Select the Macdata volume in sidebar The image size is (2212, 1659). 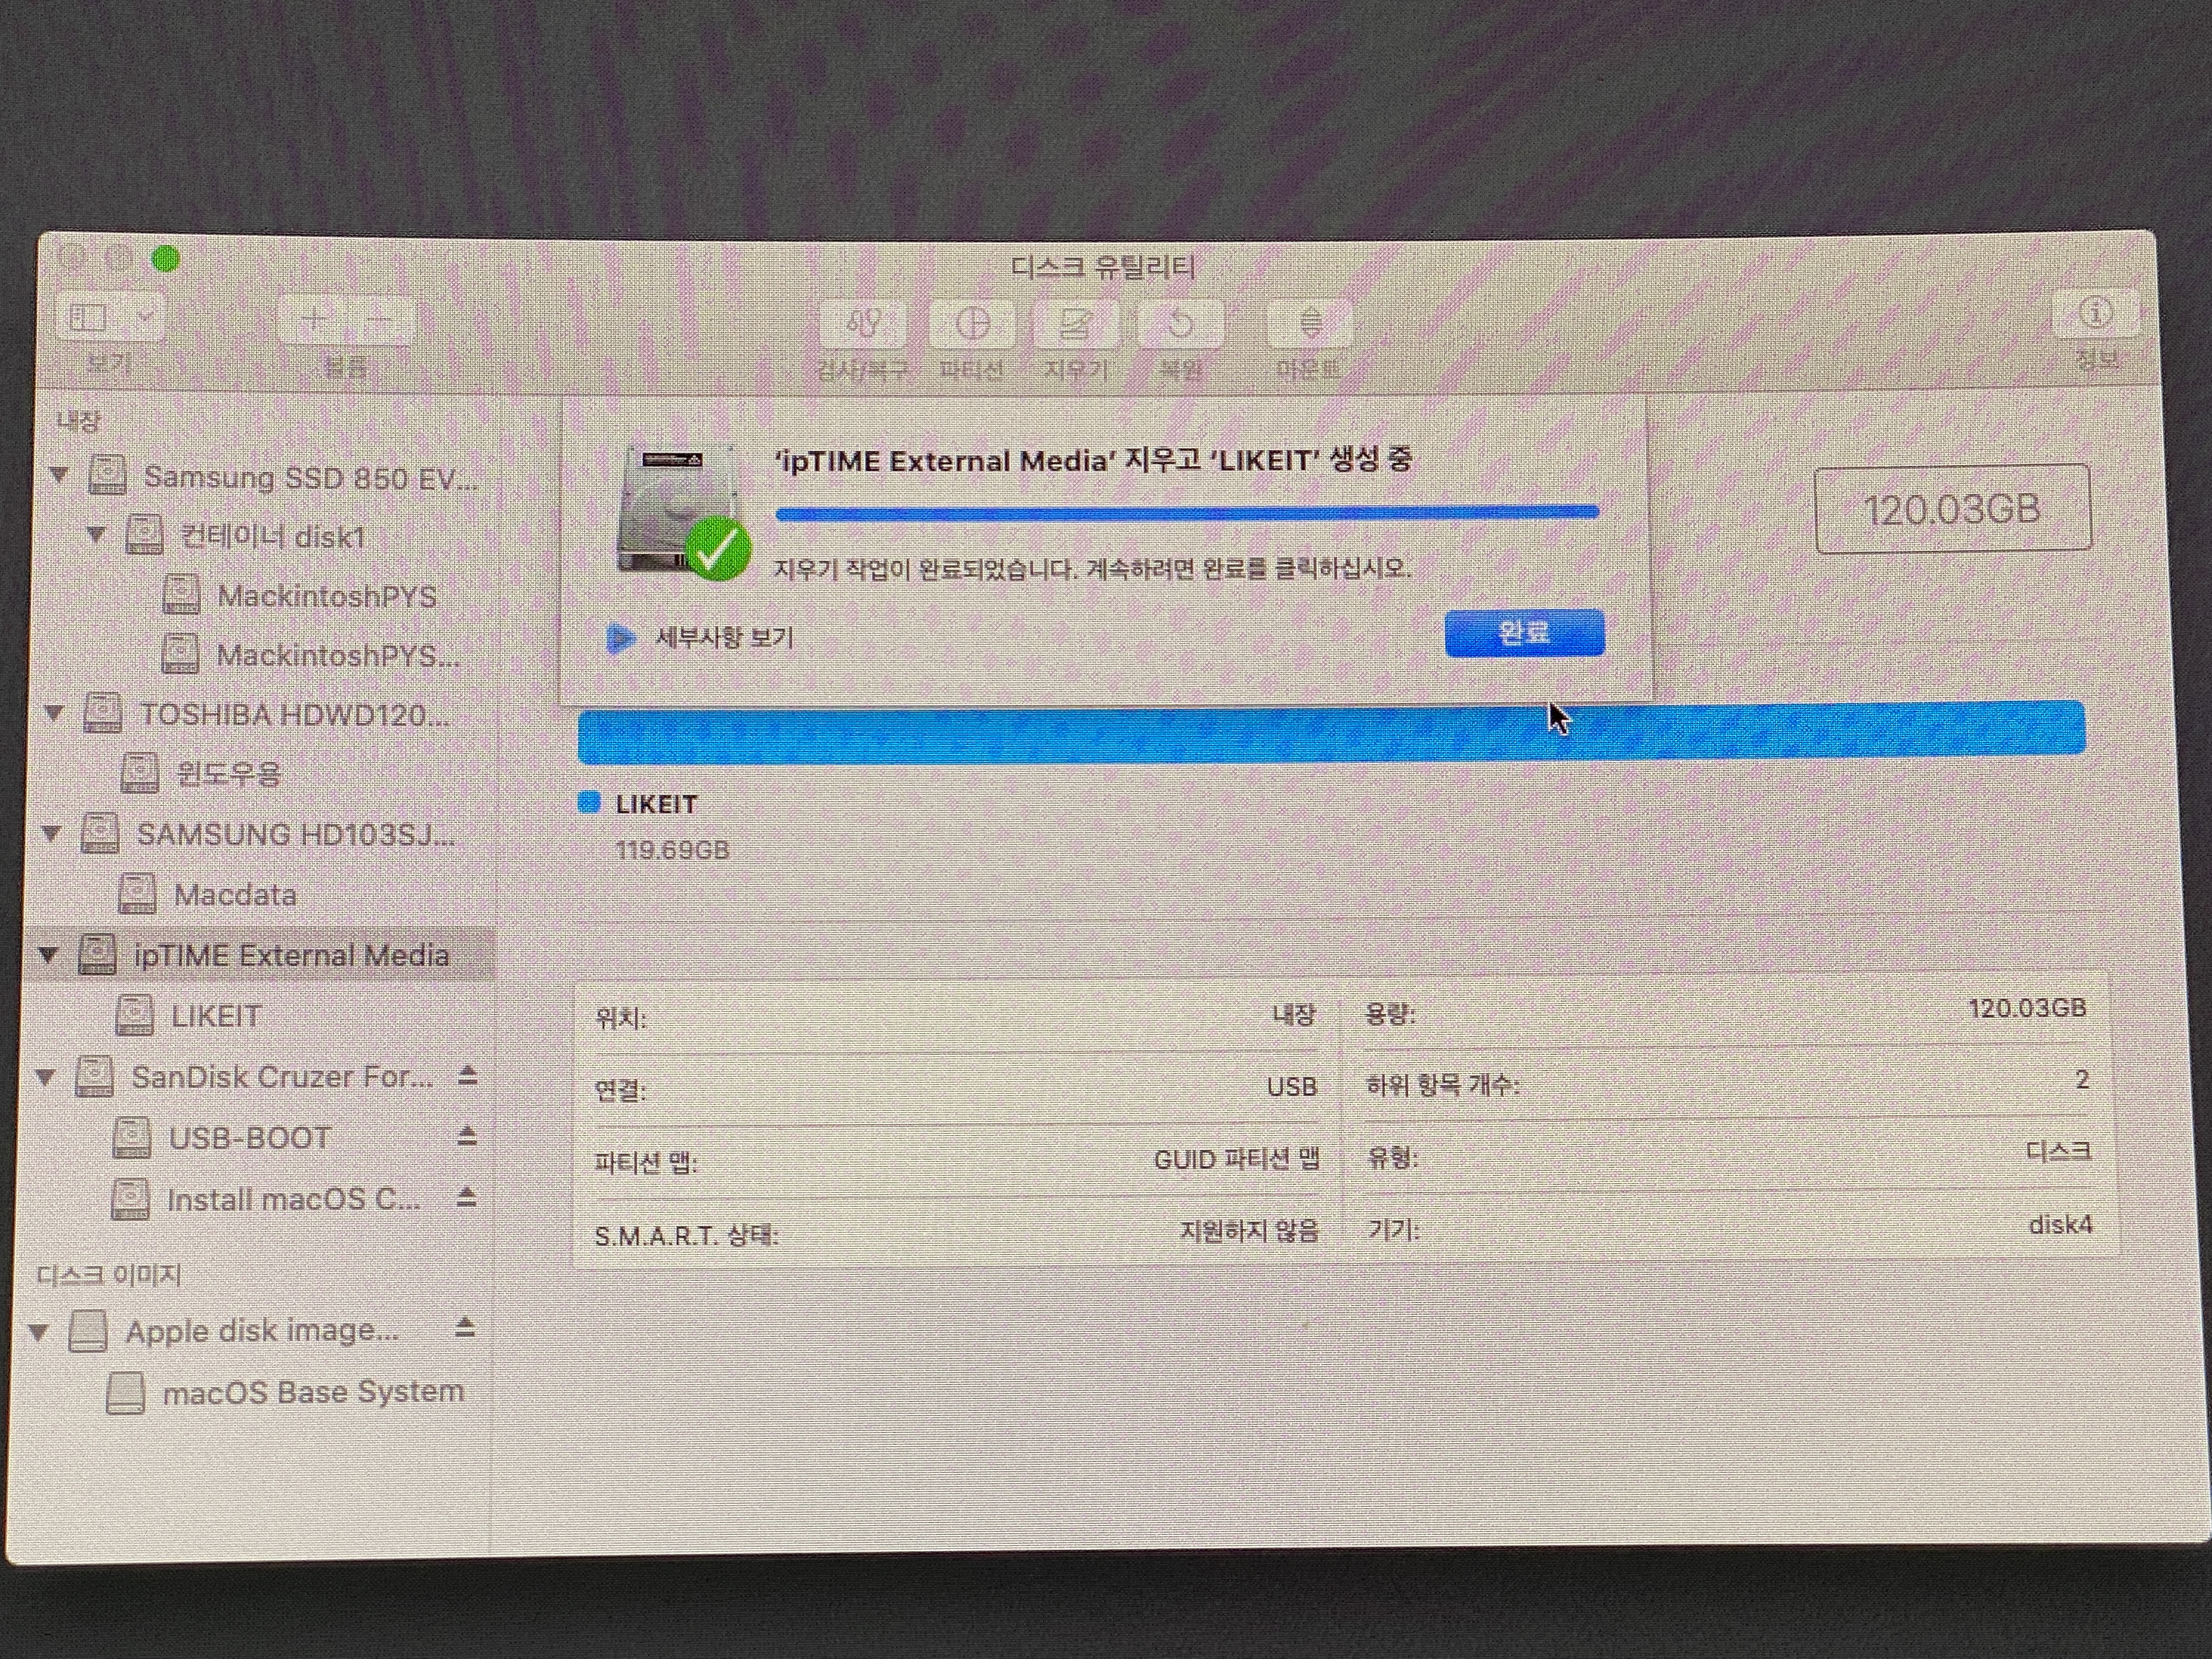tap(234, 894)
